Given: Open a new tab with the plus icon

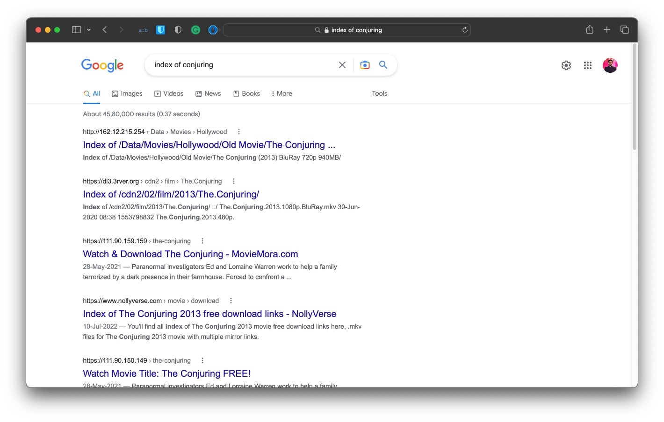Looking at the screenshot, I should [607, 30].
